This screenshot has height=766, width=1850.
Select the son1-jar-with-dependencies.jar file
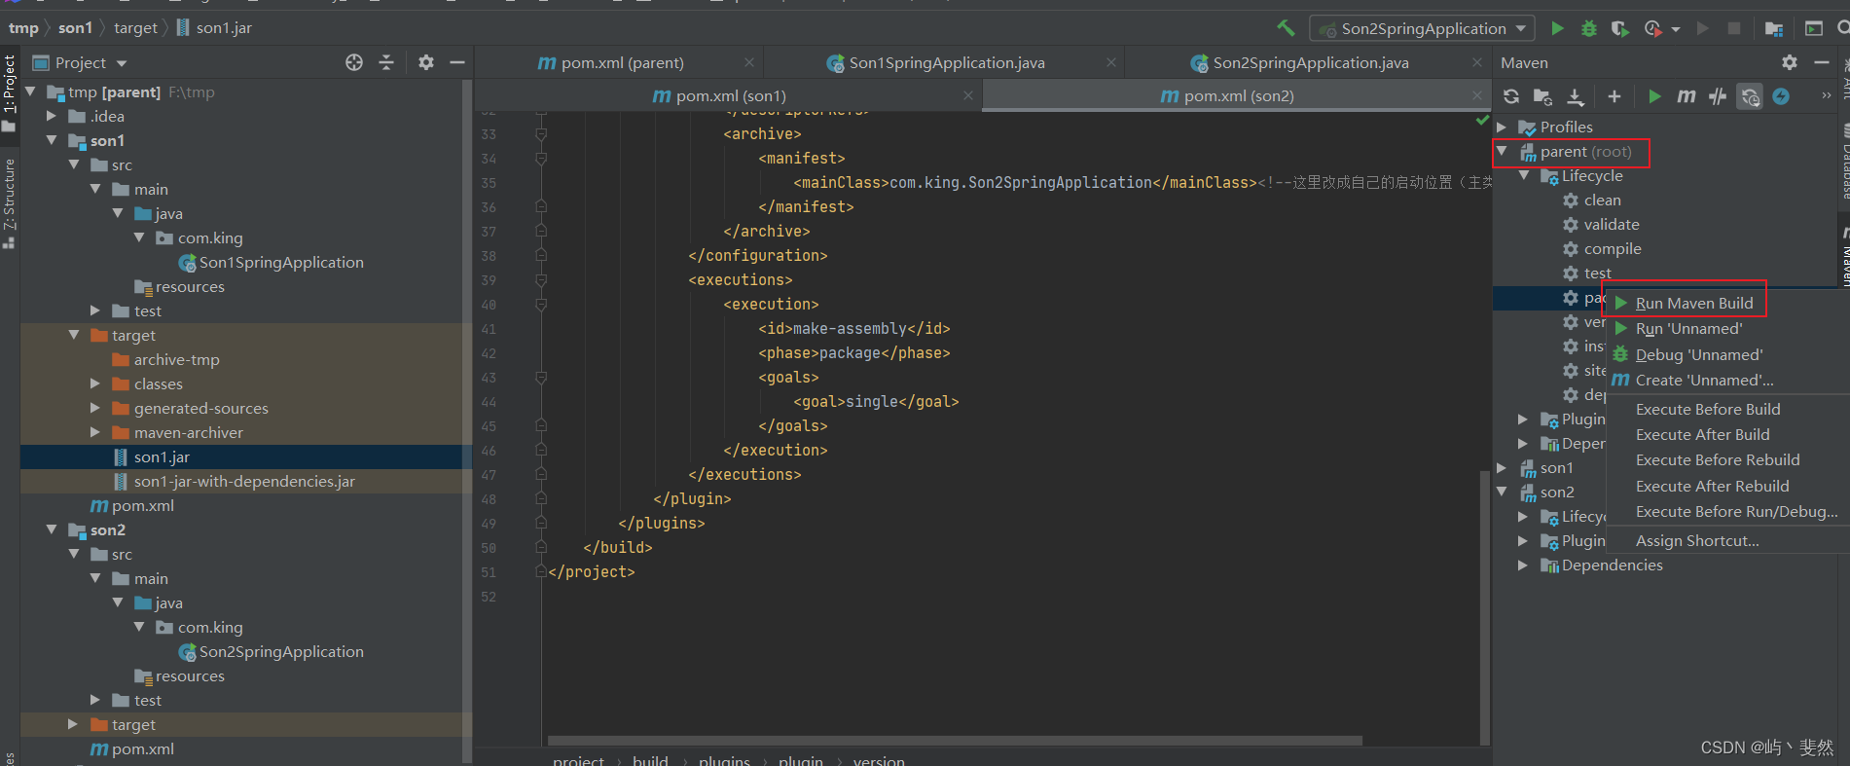tap(244, 482)
